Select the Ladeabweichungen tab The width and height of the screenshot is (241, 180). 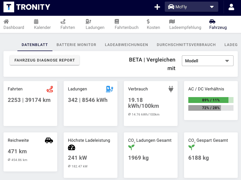127,45
